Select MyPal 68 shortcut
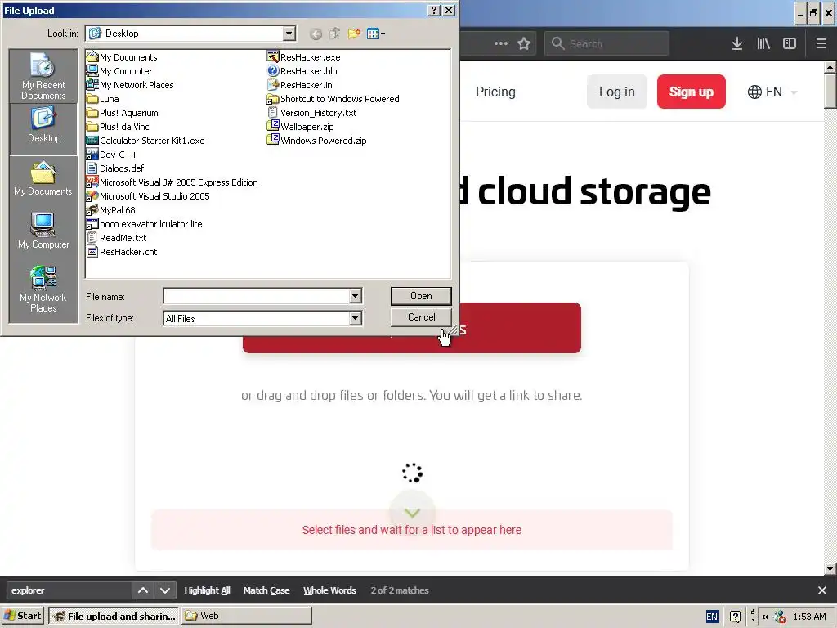837x628 pixels. point(111,210)
